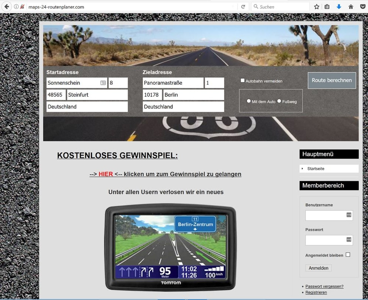Go to browser home page icon
This screenshot has height=300, width=368.
tap(351, 7)
